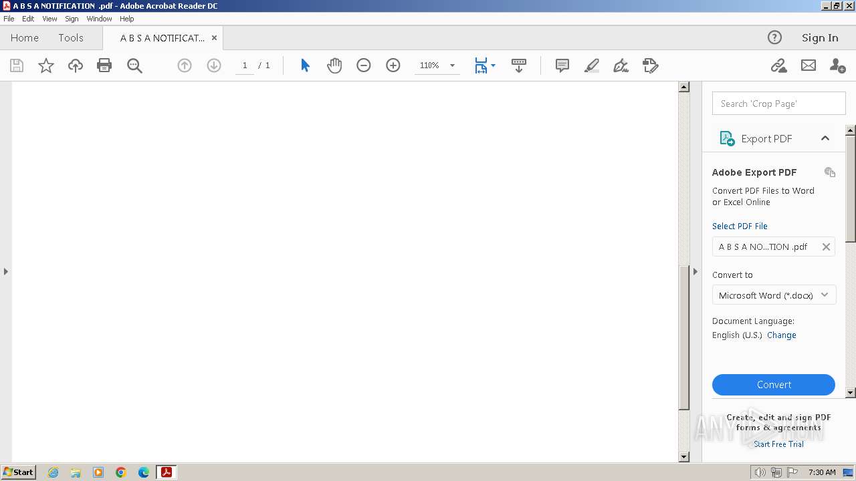Go to next page arrow
The width and height of the screenshot is (856, 481).
click(214, 65)
